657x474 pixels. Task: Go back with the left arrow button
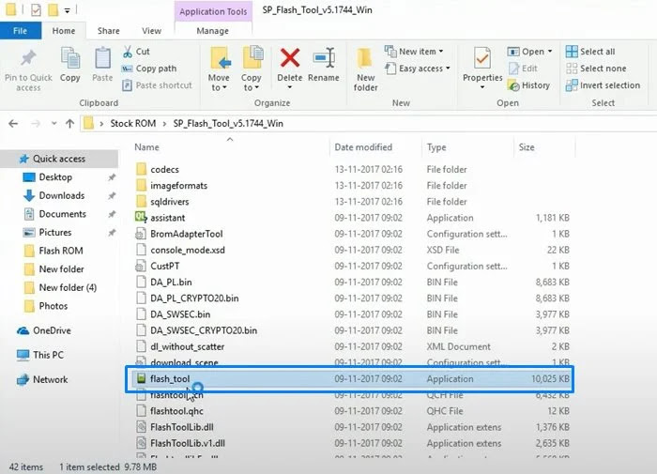click(x=13, y=124)
